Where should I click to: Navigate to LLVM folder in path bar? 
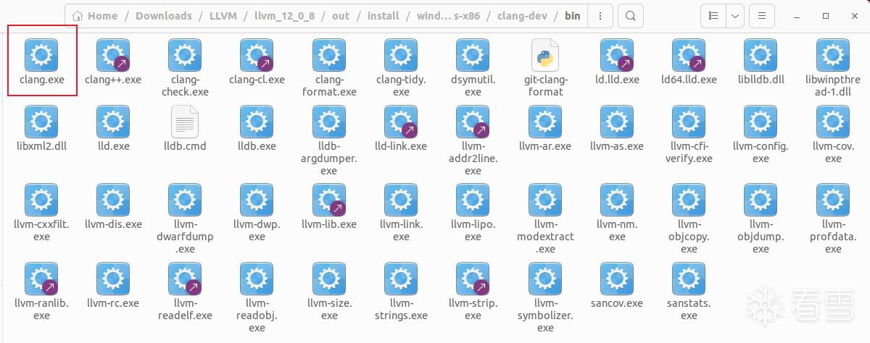223,15
